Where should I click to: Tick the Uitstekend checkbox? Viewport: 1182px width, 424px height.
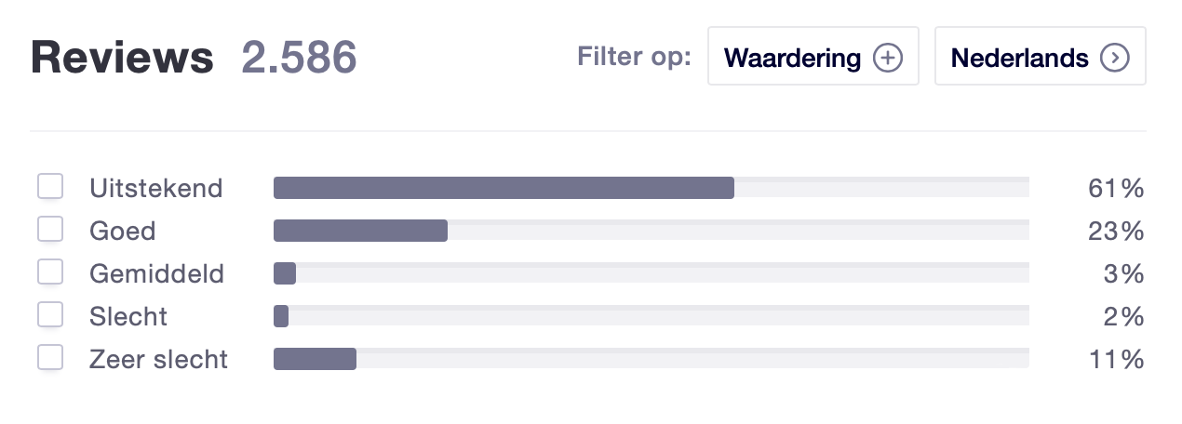click(50, 187)
